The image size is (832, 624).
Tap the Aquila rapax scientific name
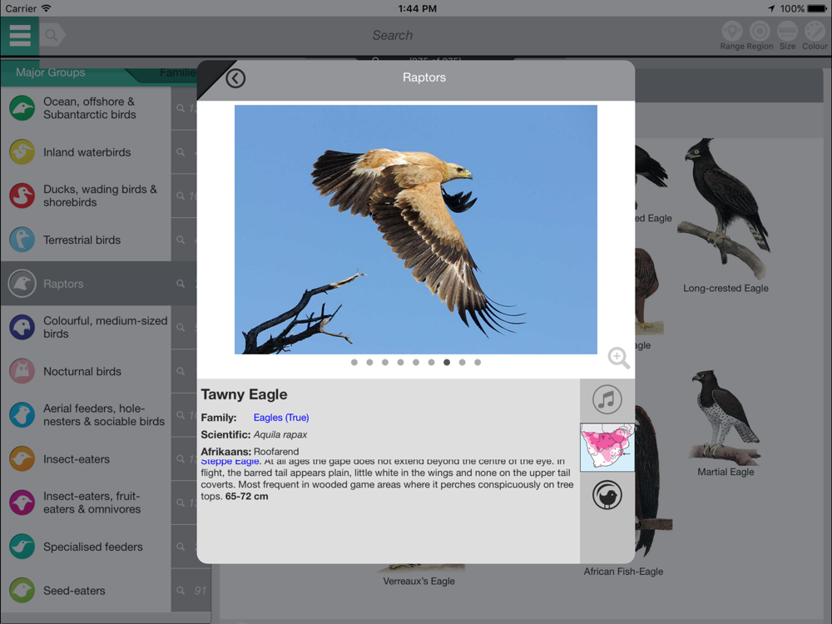[280, 434]
